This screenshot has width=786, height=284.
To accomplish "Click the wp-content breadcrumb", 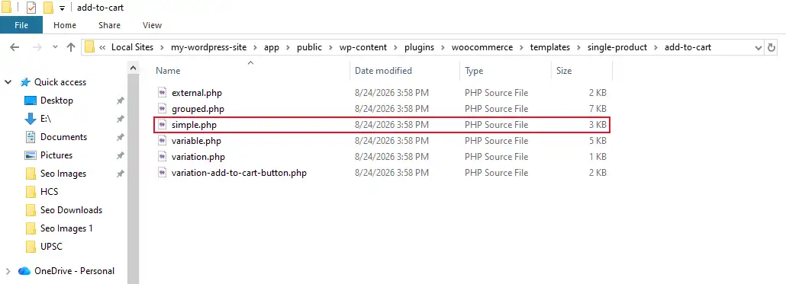I will 362,47.
